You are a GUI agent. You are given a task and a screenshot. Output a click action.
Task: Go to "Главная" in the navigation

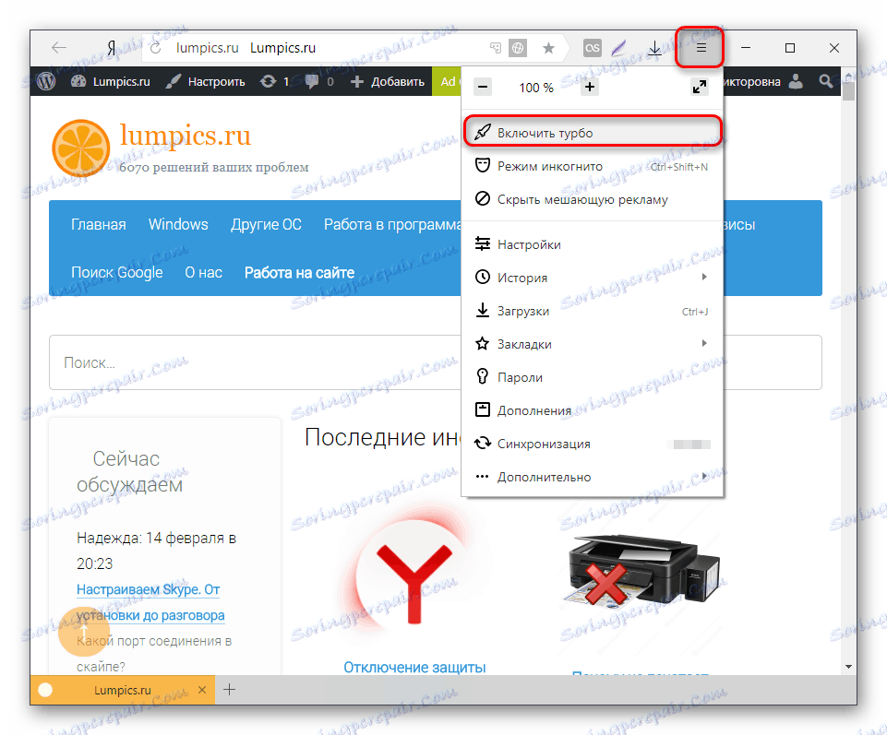[x=99, y=224]
